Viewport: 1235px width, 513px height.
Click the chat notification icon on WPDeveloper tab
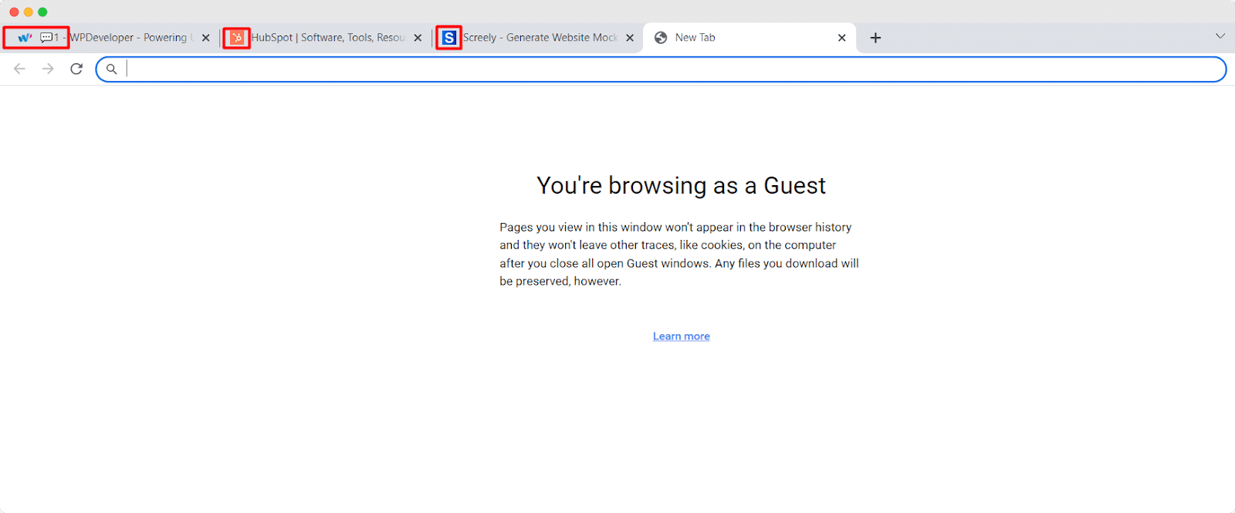click(x=46, y=38)
